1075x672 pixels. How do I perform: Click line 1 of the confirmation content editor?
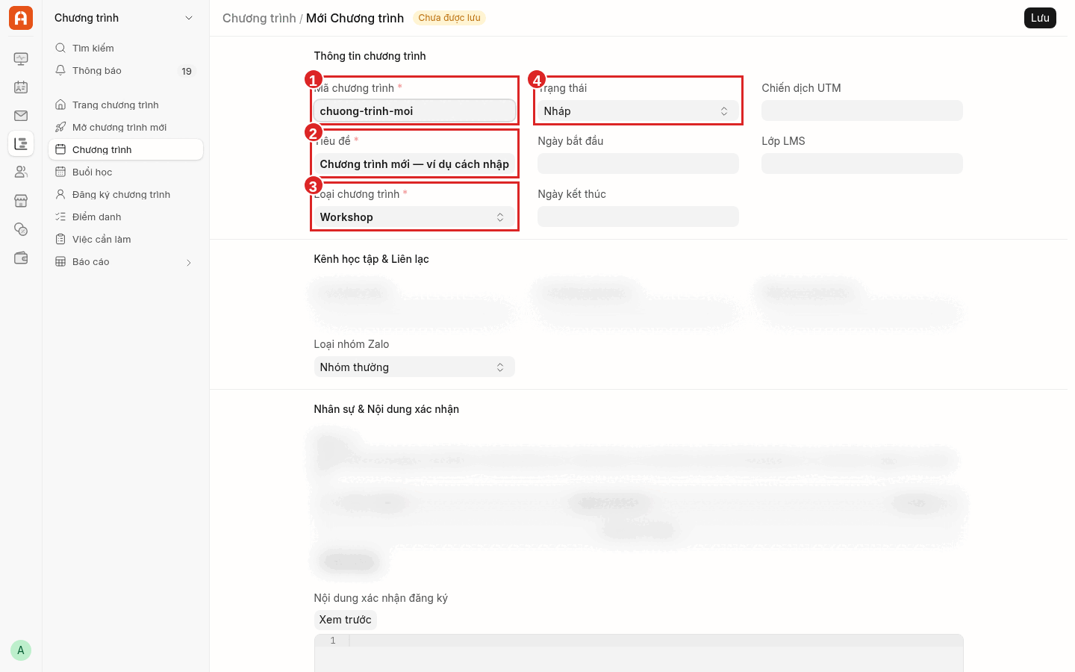[655, 641]
